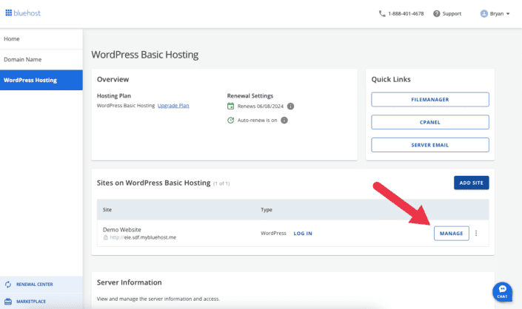Select Home in the left sidebar
The height and width of the screenshot is (309, 522).
point(12,38)
